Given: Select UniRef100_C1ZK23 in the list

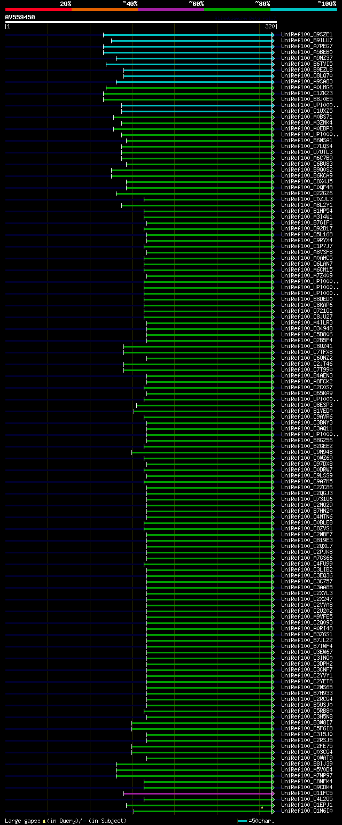Looking at the screenshot, I should 307,94.
